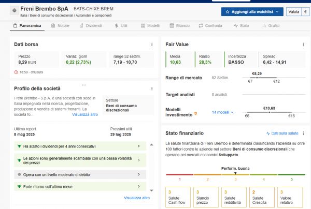
Task: Click the Settore Beni di consumo discrezionali box
Action: click(x=129, y=105)
